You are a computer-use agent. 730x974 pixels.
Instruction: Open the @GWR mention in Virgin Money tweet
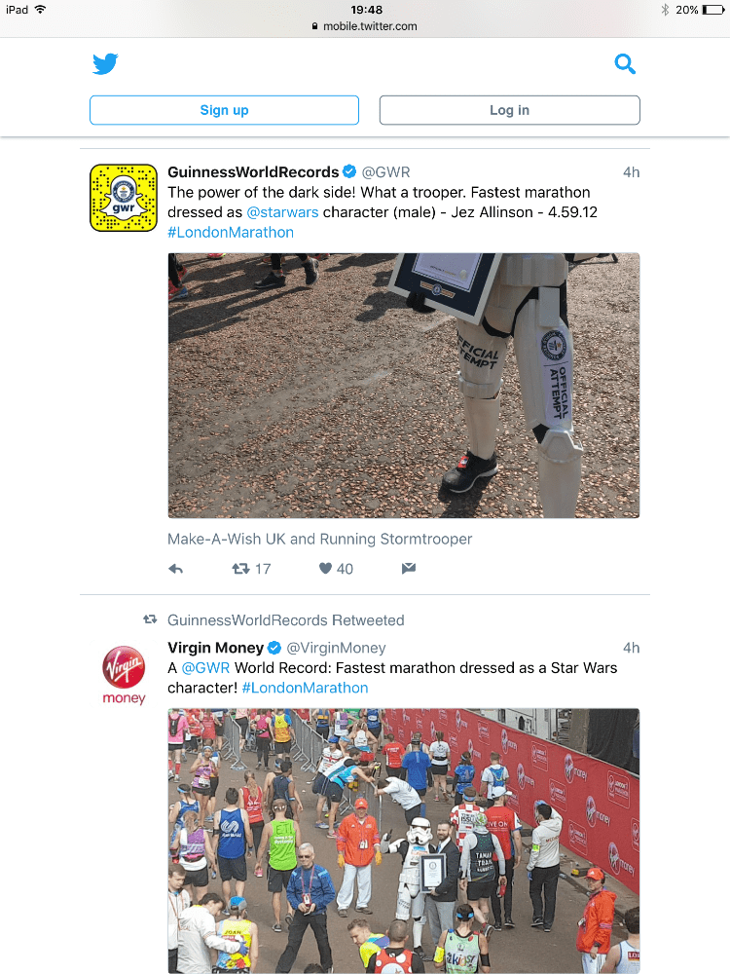click(205, 668)
